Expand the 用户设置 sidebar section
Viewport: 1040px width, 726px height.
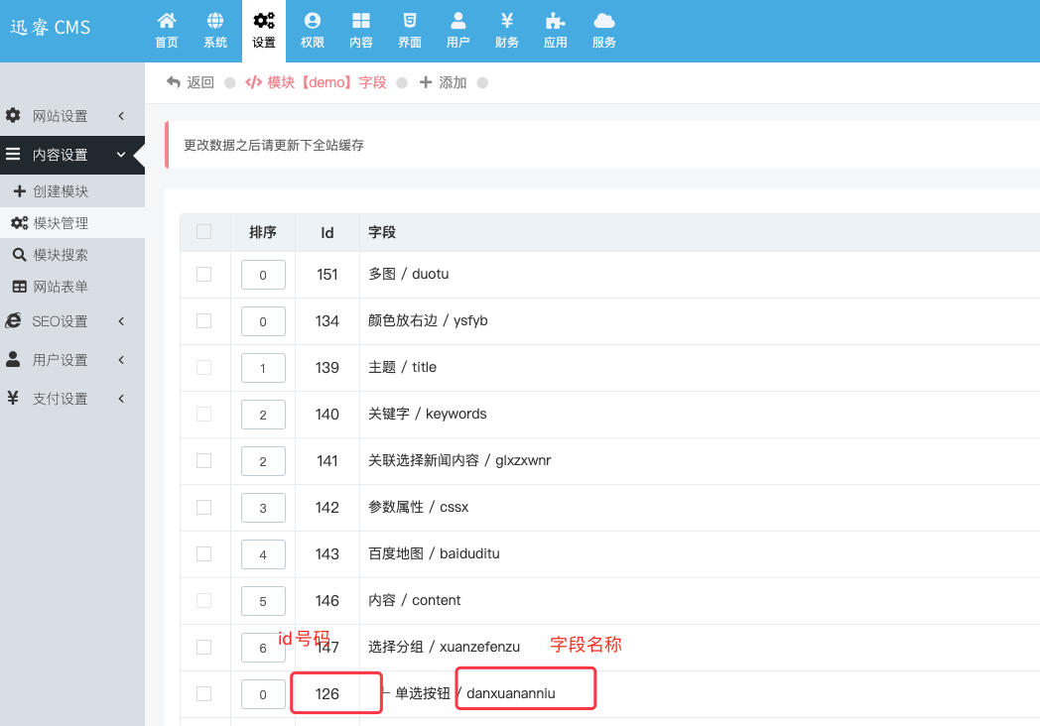72,360
